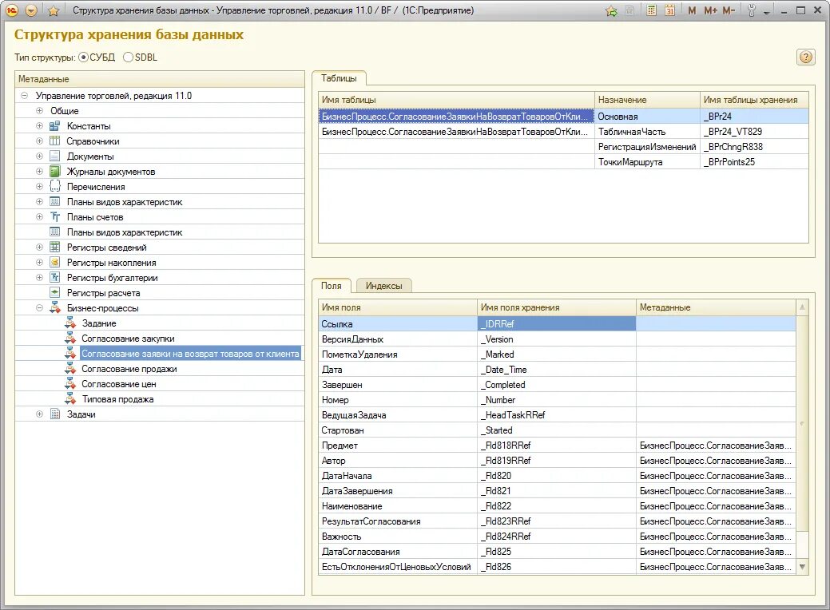Select the _BPr24_VT829 table row cell
The height and width of the screenshot is (610, 830).
tap(754, 132)
